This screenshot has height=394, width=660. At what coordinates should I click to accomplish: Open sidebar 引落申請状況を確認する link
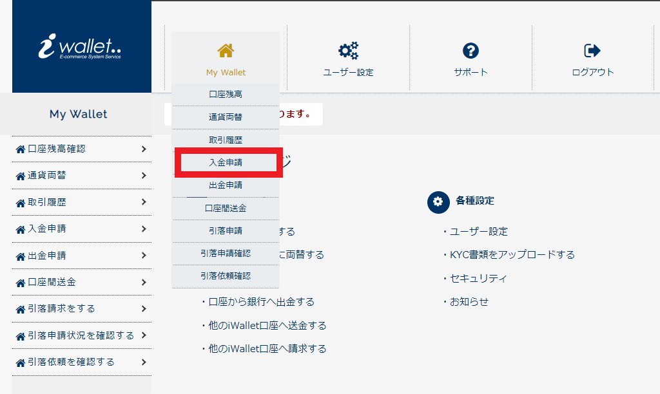click(81, 335)
